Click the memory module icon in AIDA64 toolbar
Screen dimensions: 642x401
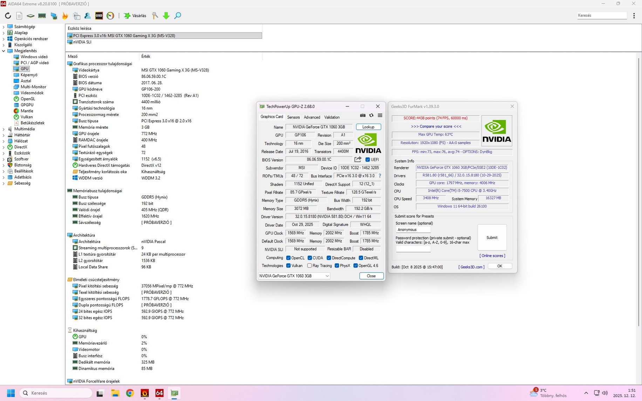(42, 16)
